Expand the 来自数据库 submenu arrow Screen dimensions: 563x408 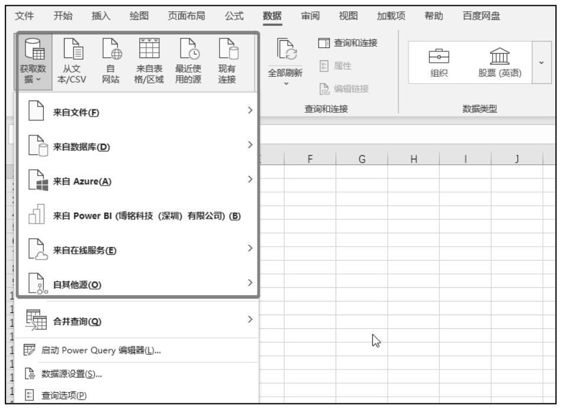click(x=250, y=145)
